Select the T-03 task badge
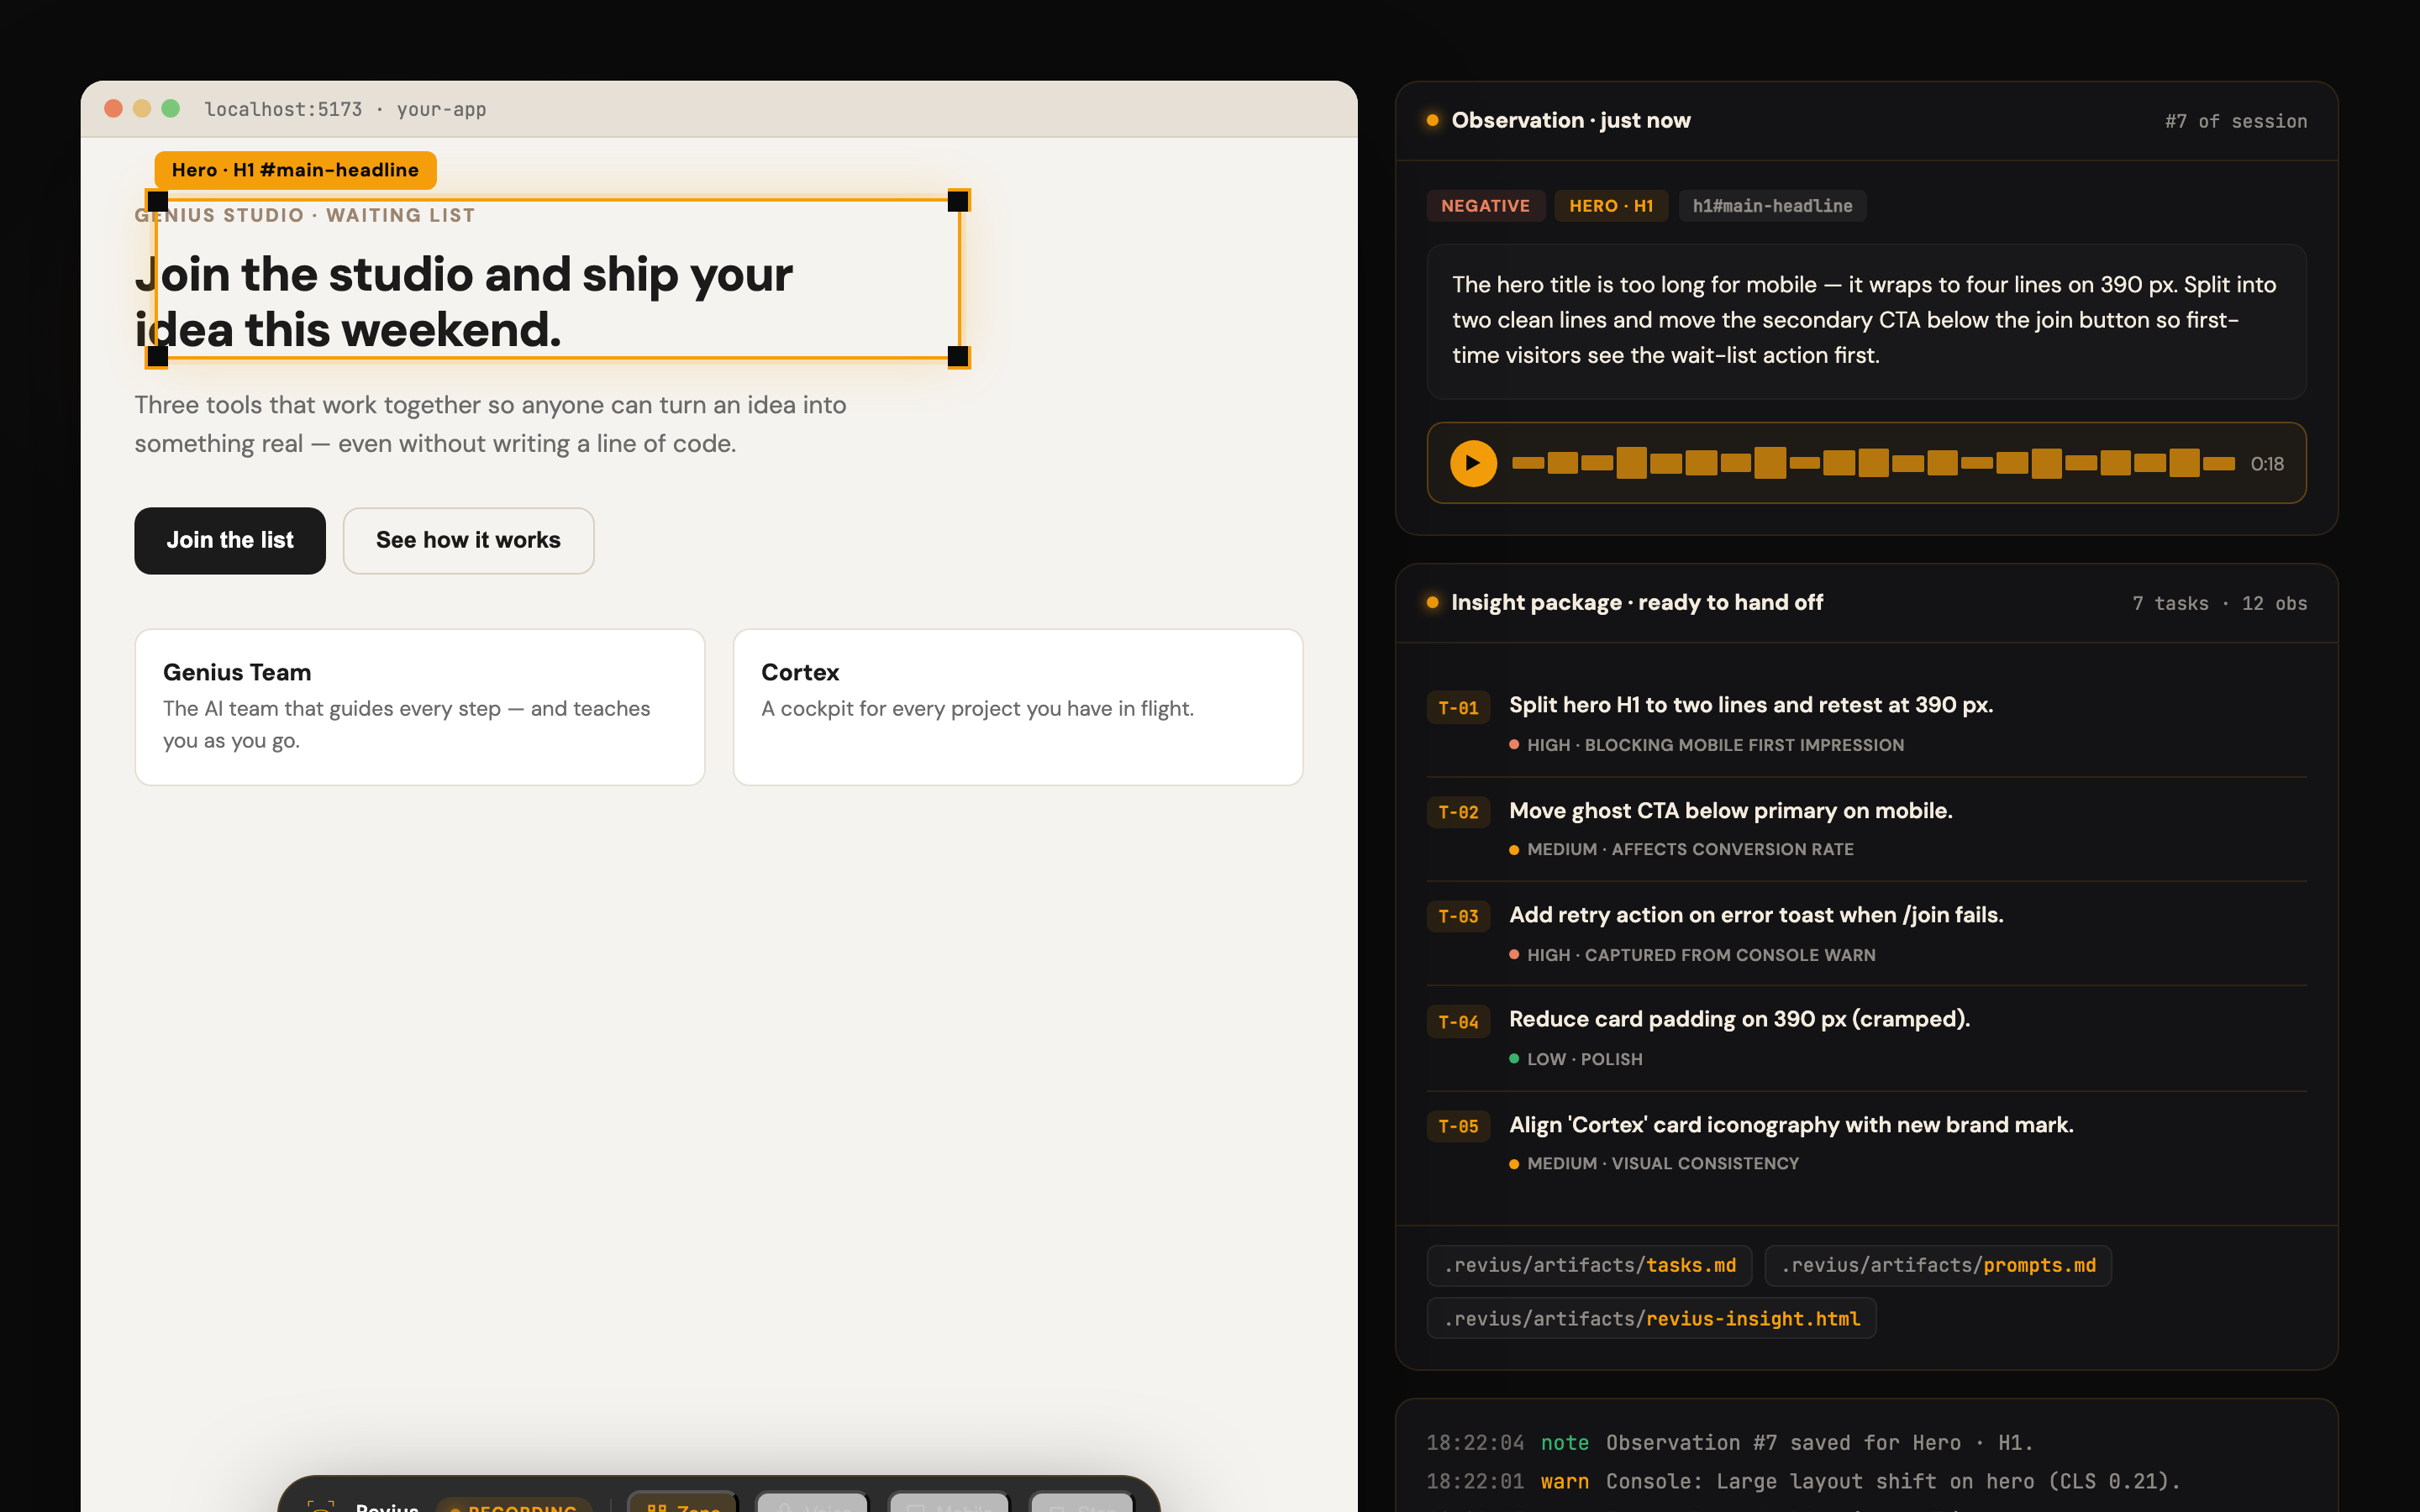2420x1512 pixels. (1458, 916)
